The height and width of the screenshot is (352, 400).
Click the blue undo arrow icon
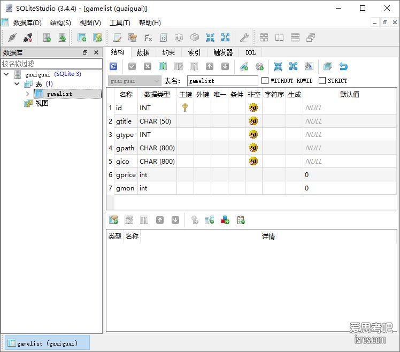(343, 67)
